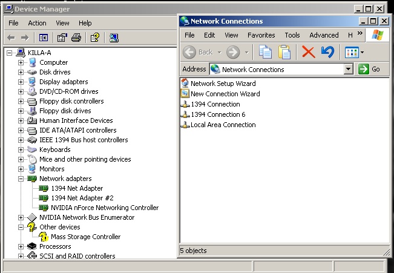Viewport: 394px width, 273px height.
Task: Open the Advanced menu in Network Connections
Action: coord(324,35)
